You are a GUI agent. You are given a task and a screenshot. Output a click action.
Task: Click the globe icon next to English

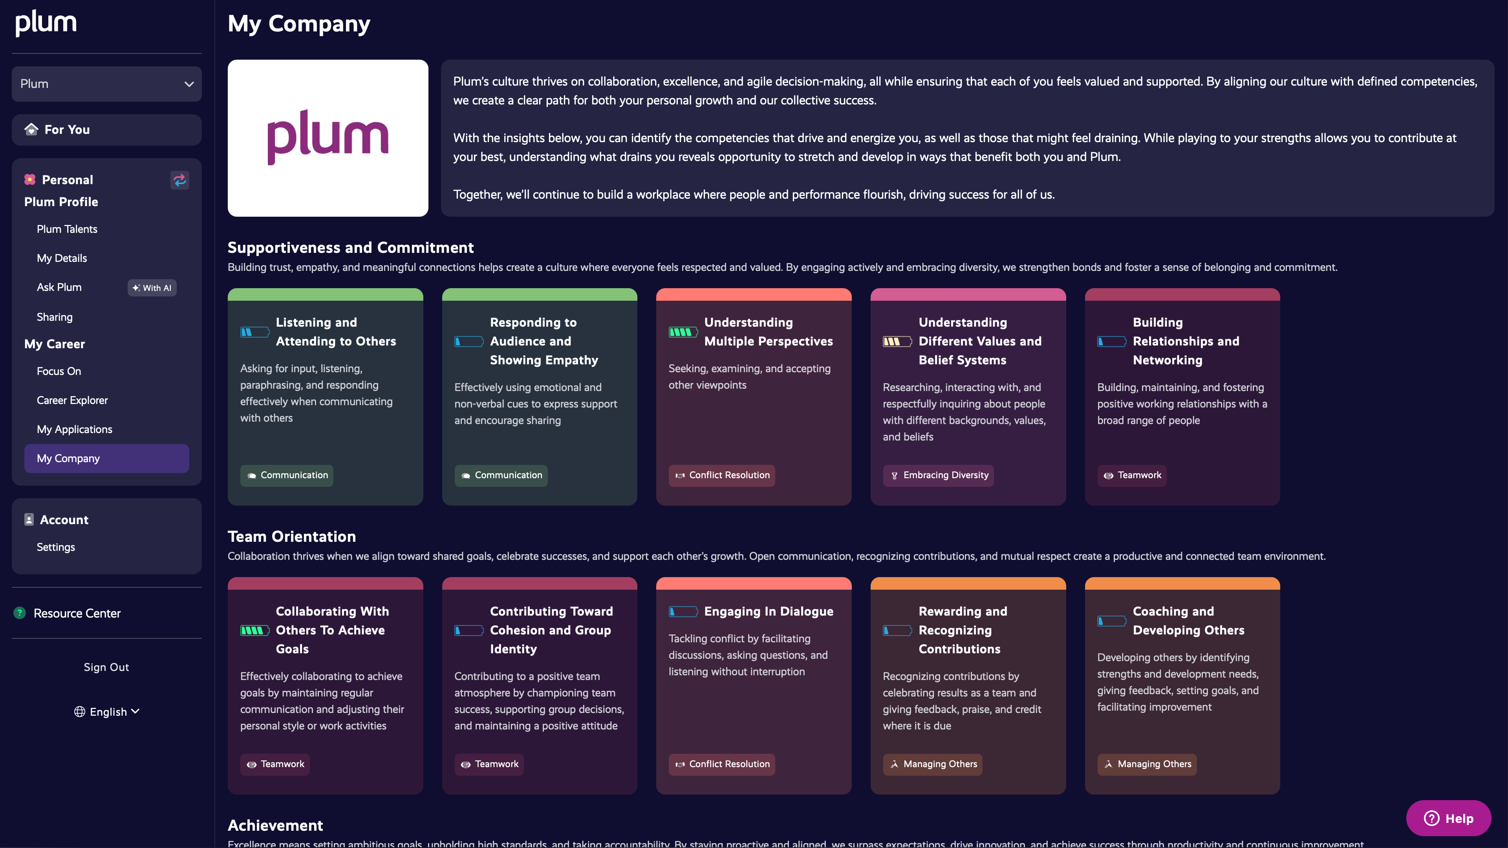(x=80, y=712)
